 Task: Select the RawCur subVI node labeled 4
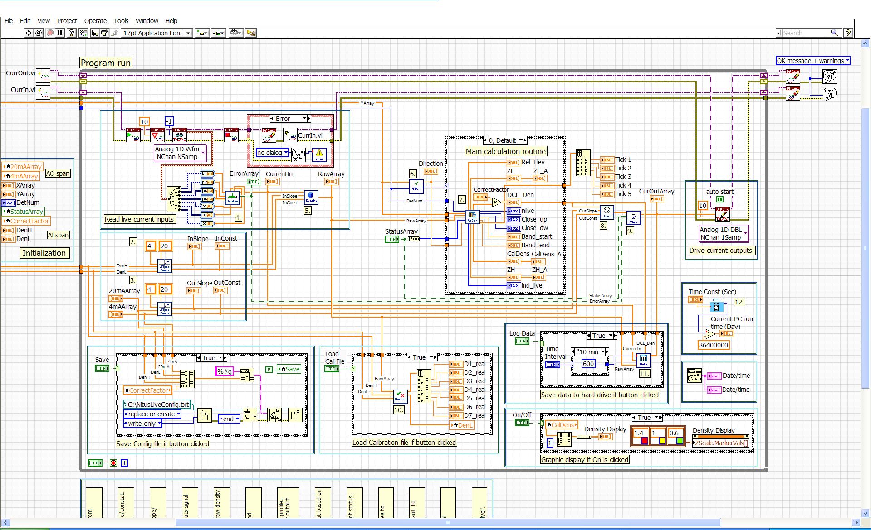click(232, 198)
